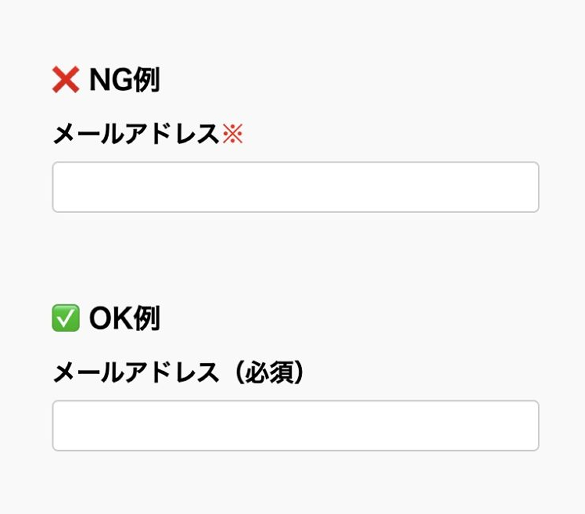
Task: Click the red X icon beside NG例
Action: pos(66,79)
